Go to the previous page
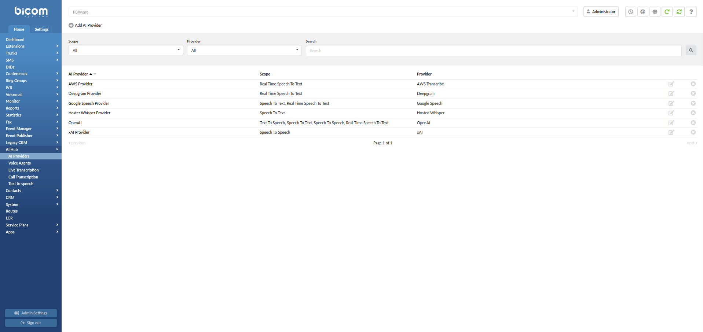Viewport: 703px width, 332px height. [x=77, y=143]
